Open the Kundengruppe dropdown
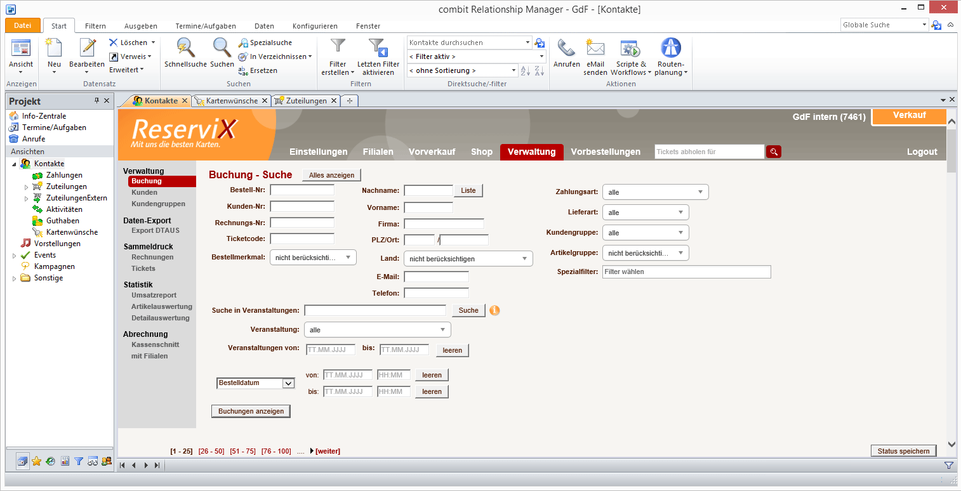The image size is (961, 491). [646, 233]
